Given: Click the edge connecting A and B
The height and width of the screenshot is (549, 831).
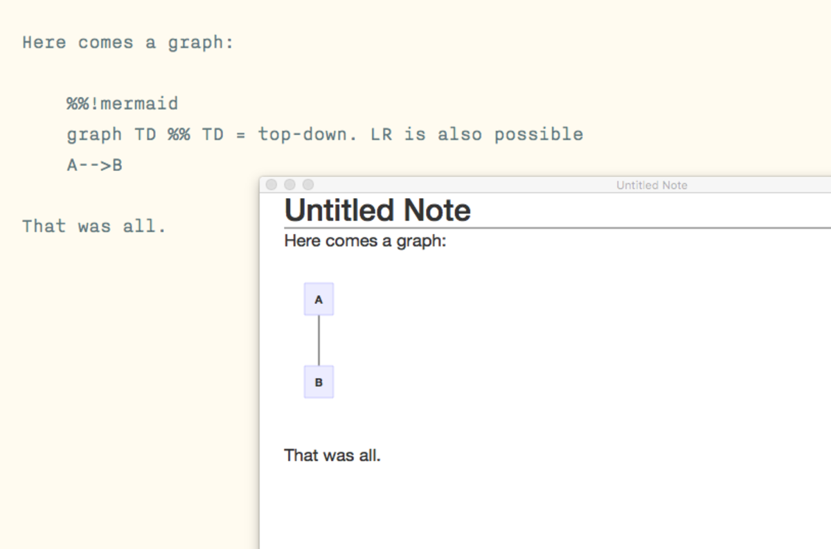Looking at the screenshot, I should pos(319,341).
